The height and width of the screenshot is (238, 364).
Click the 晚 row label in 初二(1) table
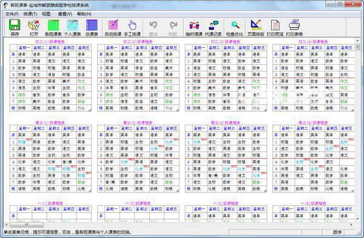(x=13, y=108)
